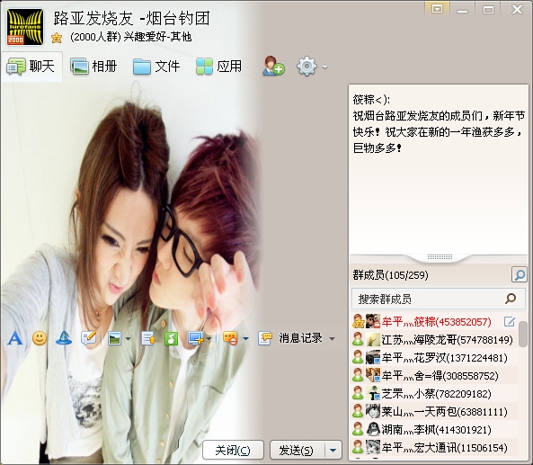Click the group avatar logo image
The width and height of the screenshot is (533, 465).
[25, 27]
